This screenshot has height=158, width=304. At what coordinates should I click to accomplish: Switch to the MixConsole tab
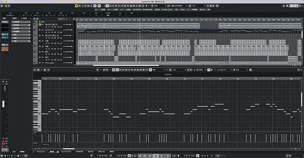41,152
